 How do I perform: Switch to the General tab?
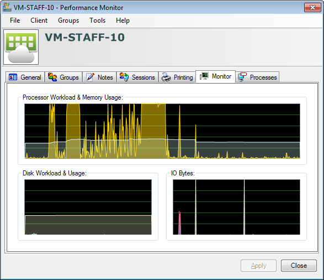tap(25, 77)
